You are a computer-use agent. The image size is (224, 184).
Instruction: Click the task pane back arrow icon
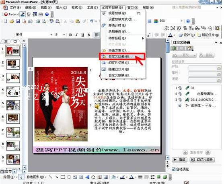click(174, 48)
